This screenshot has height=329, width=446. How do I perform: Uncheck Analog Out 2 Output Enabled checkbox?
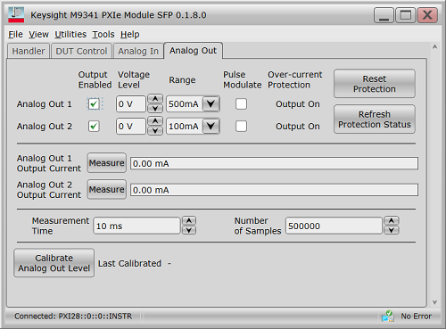pyautogui.click(x=94, y=127)
